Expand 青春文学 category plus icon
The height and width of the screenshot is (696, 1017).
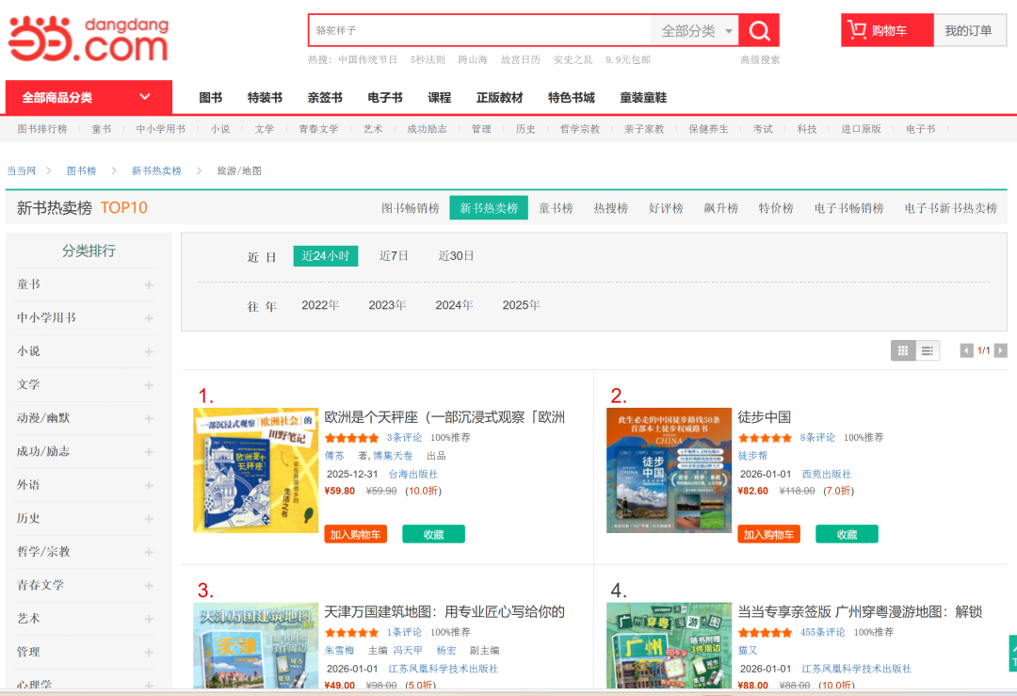(x=149, y=586)
